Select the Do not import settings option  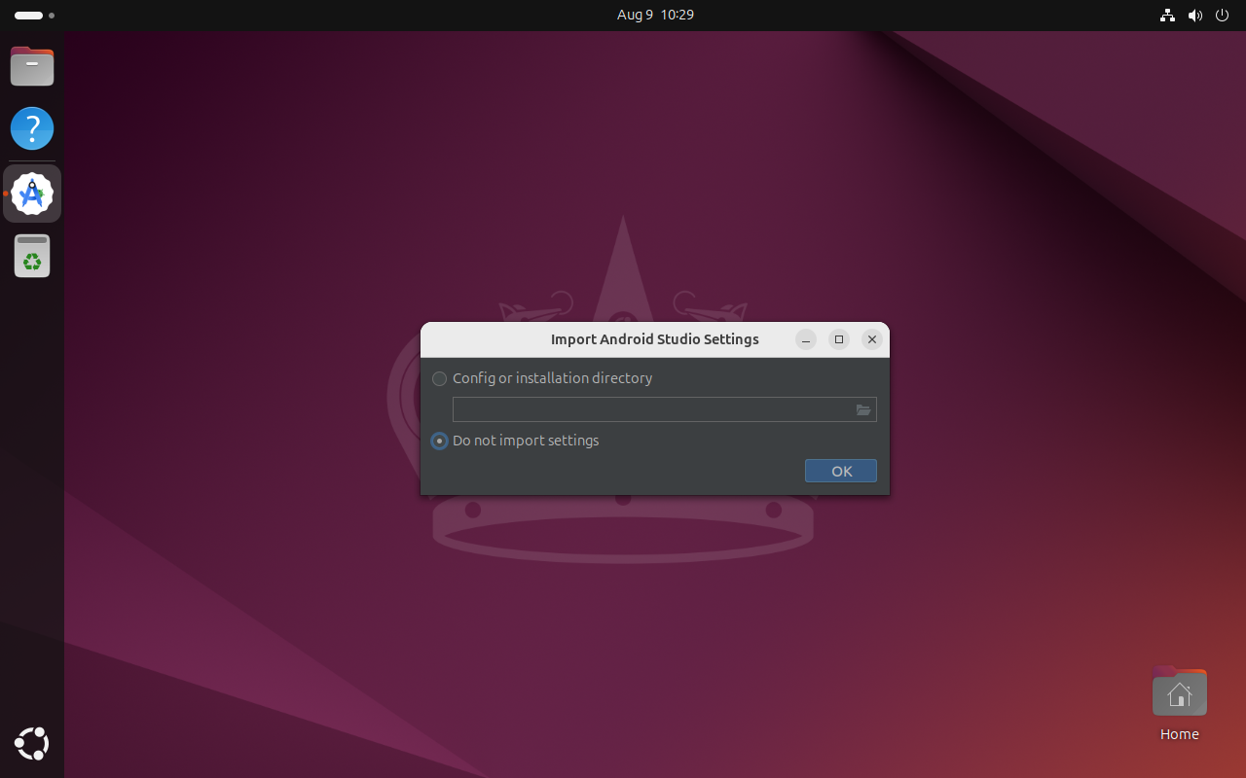tap(439, 441)
